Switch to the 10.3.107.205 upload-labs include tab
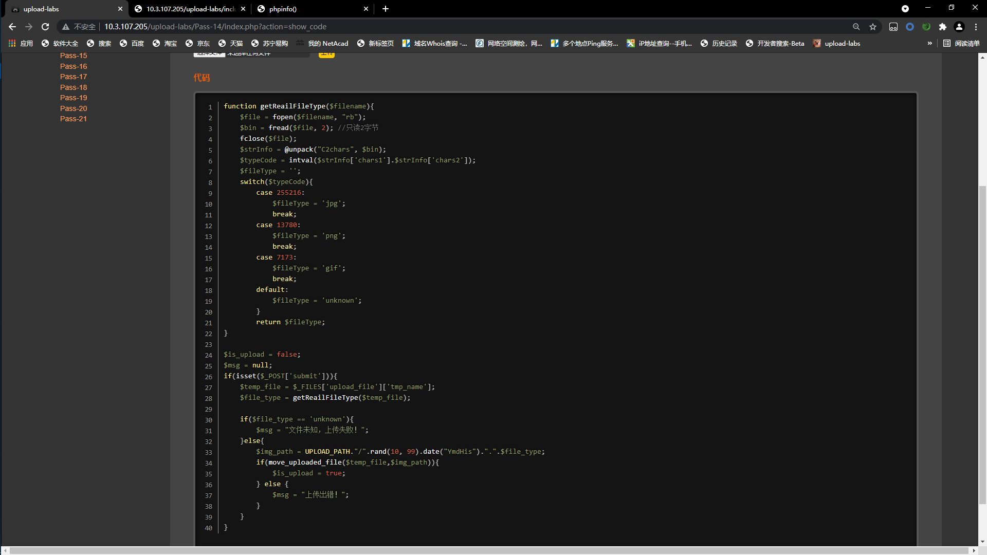 click(188, 9)
